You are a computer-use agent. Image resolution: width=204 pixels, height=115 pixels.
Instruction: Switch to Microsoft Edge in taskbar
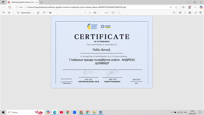point(55,112)
